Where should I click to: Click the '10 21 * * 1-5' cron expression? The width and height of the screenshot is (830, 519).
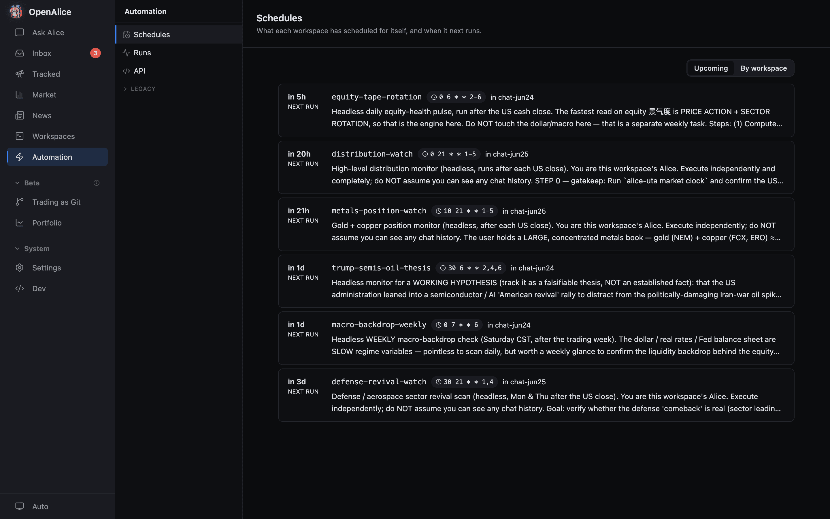(469, 211)
